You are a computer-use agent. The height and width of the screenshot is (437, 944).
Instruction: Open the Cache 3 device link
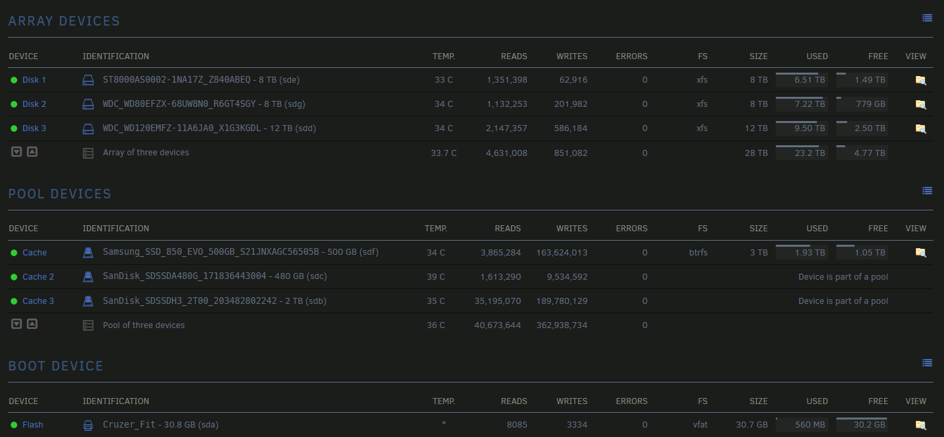38,301
